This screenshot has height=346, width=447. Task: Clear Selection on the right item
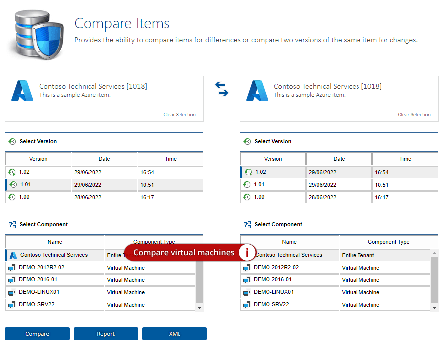pos(414,114)
